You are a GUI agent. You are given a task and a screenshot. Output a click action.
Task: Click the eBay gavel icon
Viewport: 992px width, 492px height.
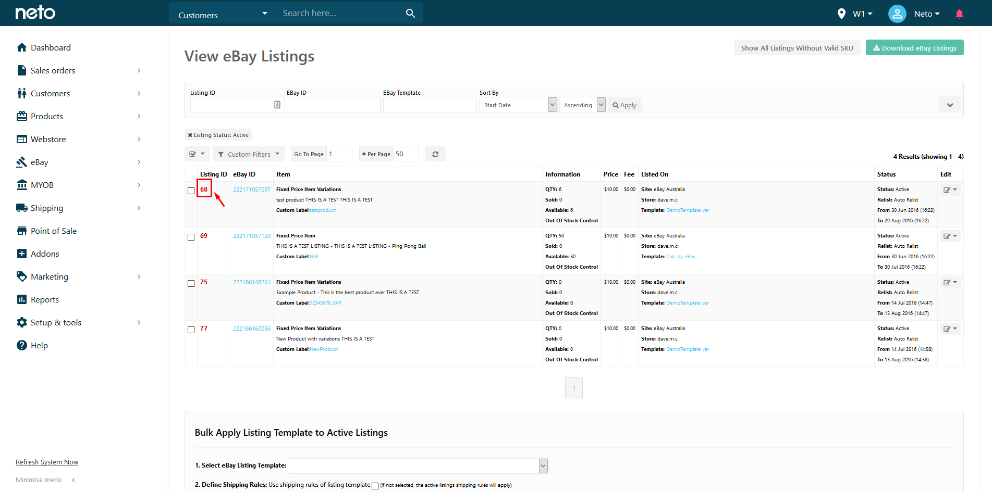click(21, 162)
